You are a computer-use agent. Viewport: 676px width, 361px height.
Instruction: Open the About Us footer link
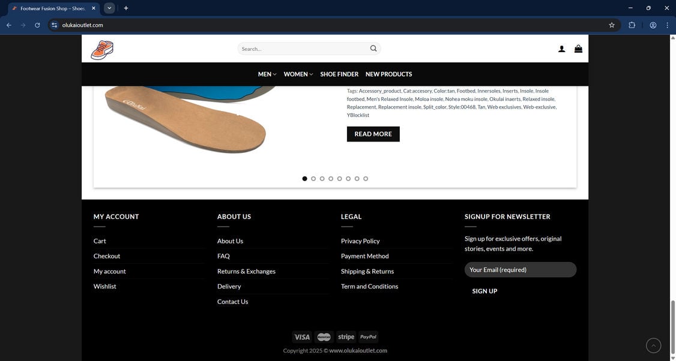coord(230,241)
